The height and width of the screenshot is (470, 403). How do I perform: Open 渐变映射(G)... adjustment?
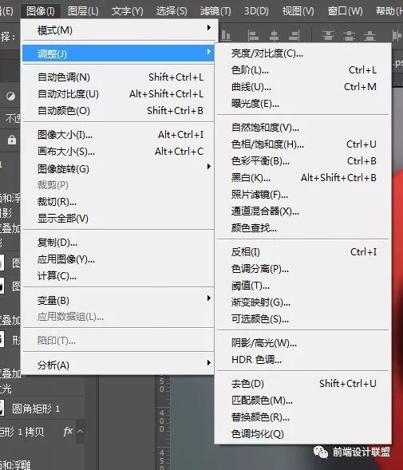(303, 302)
